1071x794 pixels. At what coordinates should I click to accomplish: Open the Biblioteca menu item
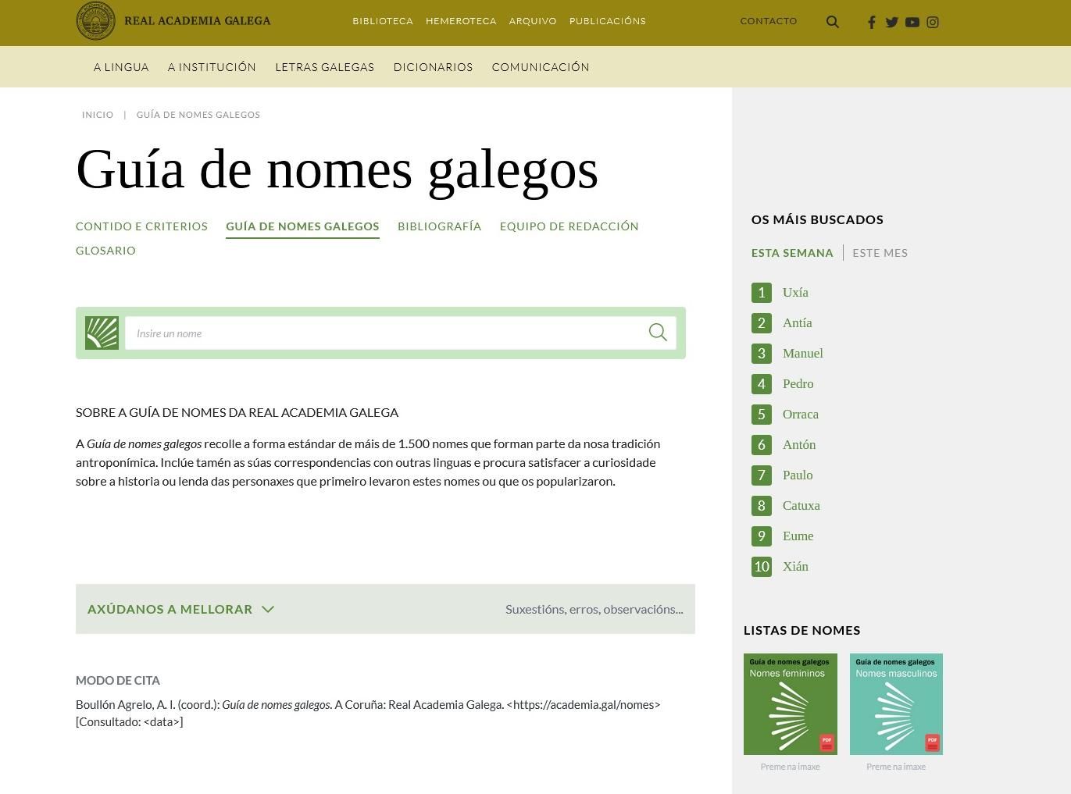pos(383,21)
